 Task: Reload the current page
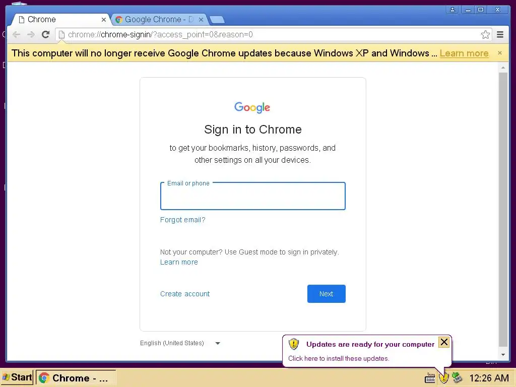tap(45, 34)
